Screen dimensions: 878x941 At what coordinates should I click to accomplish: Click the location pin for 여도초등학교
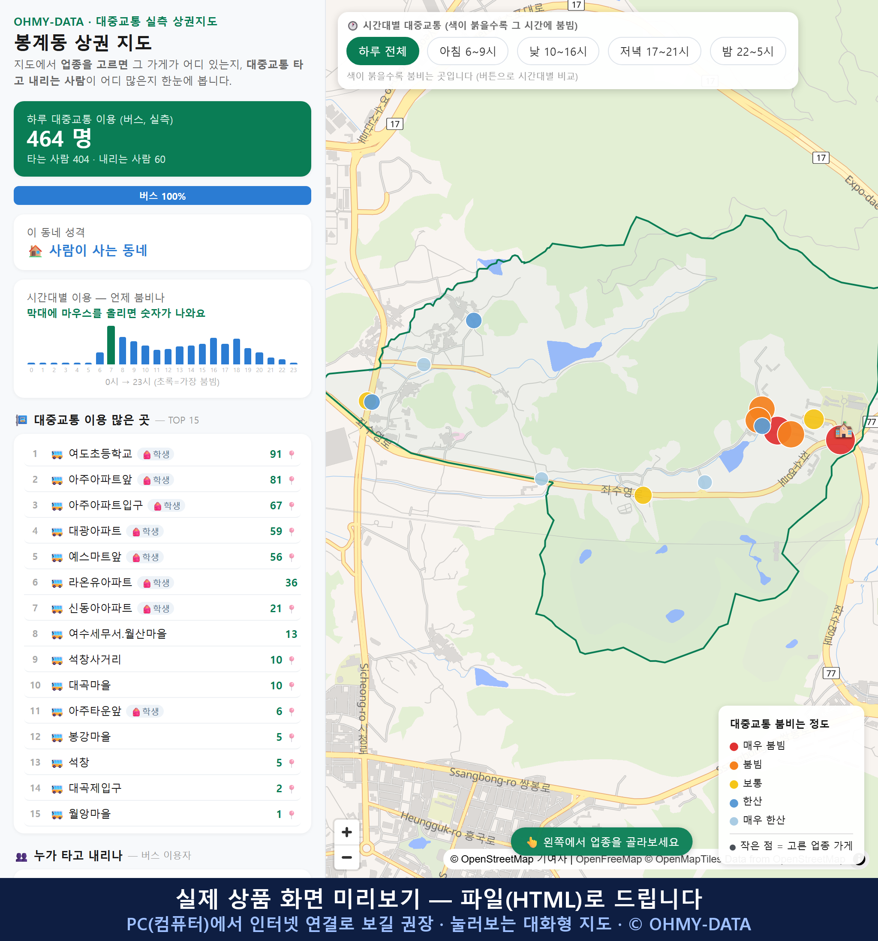(x=292, y=454)
